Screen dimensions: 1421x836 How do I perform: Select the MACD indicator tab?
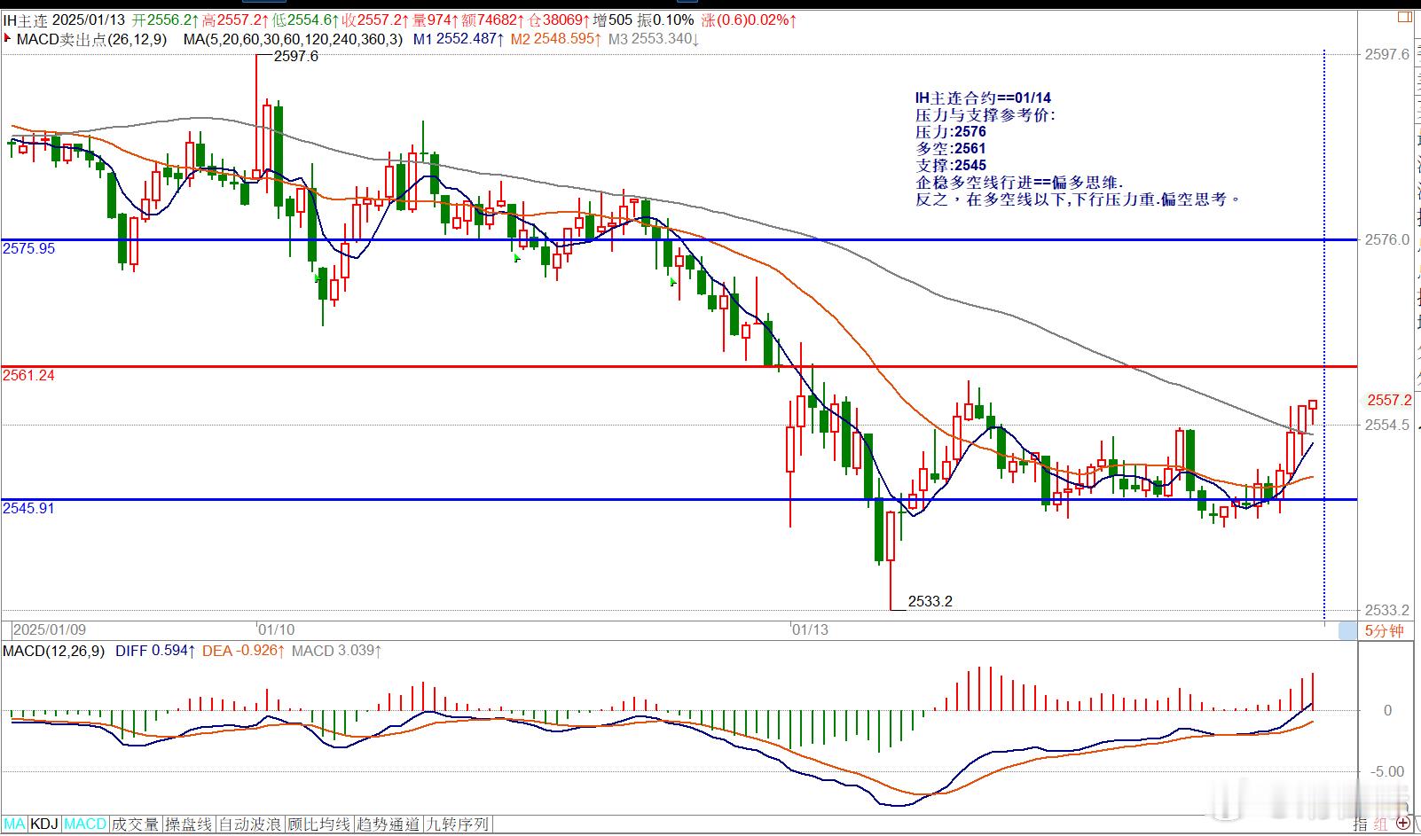point(85,824)
